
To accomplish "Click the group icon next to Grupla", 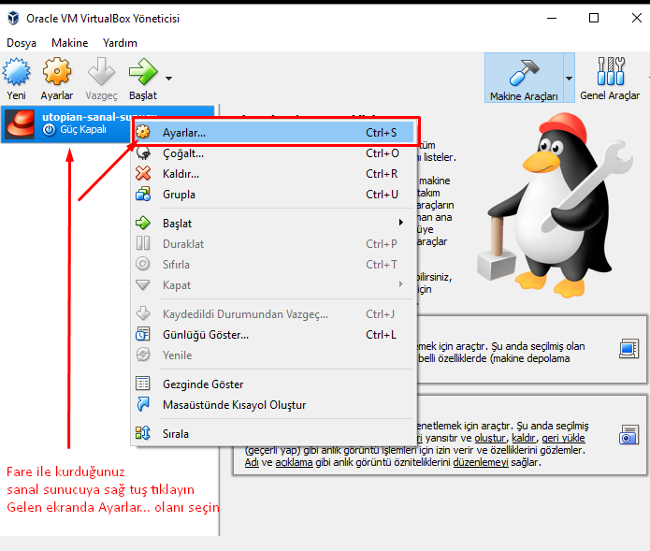I will 143,194.
